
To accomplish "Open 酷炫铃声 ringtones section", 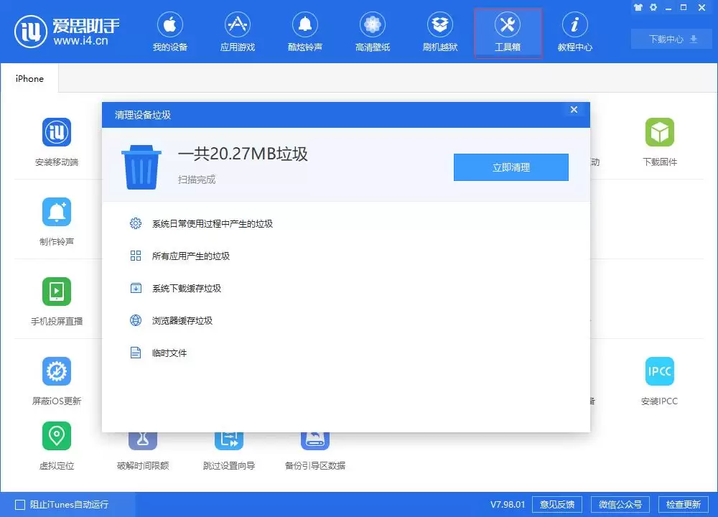I will pyautogui.click(x=305, y=32).
